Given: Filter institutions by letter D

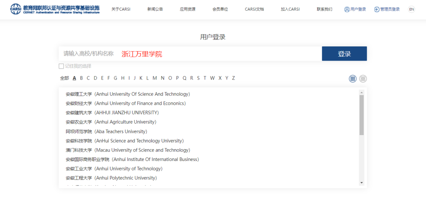Looking at the screenshot, I should click(x=95, y=78).
